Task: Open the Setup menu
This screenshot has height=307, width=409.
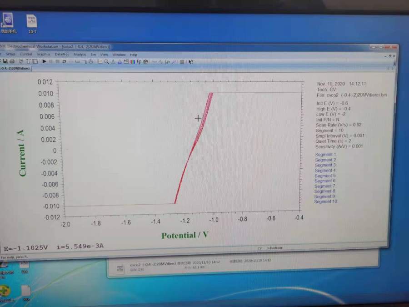Action: [x=10, y=54]
